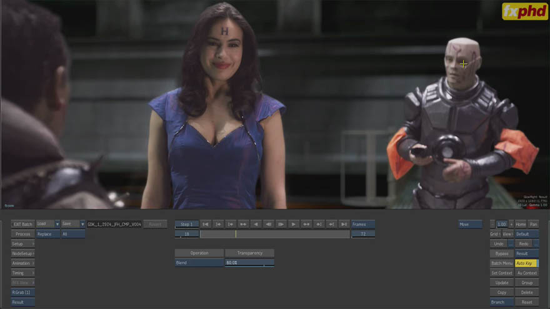Open Result box below R:Grab
The image size is (550, 309).
click(x=22, y=302)
